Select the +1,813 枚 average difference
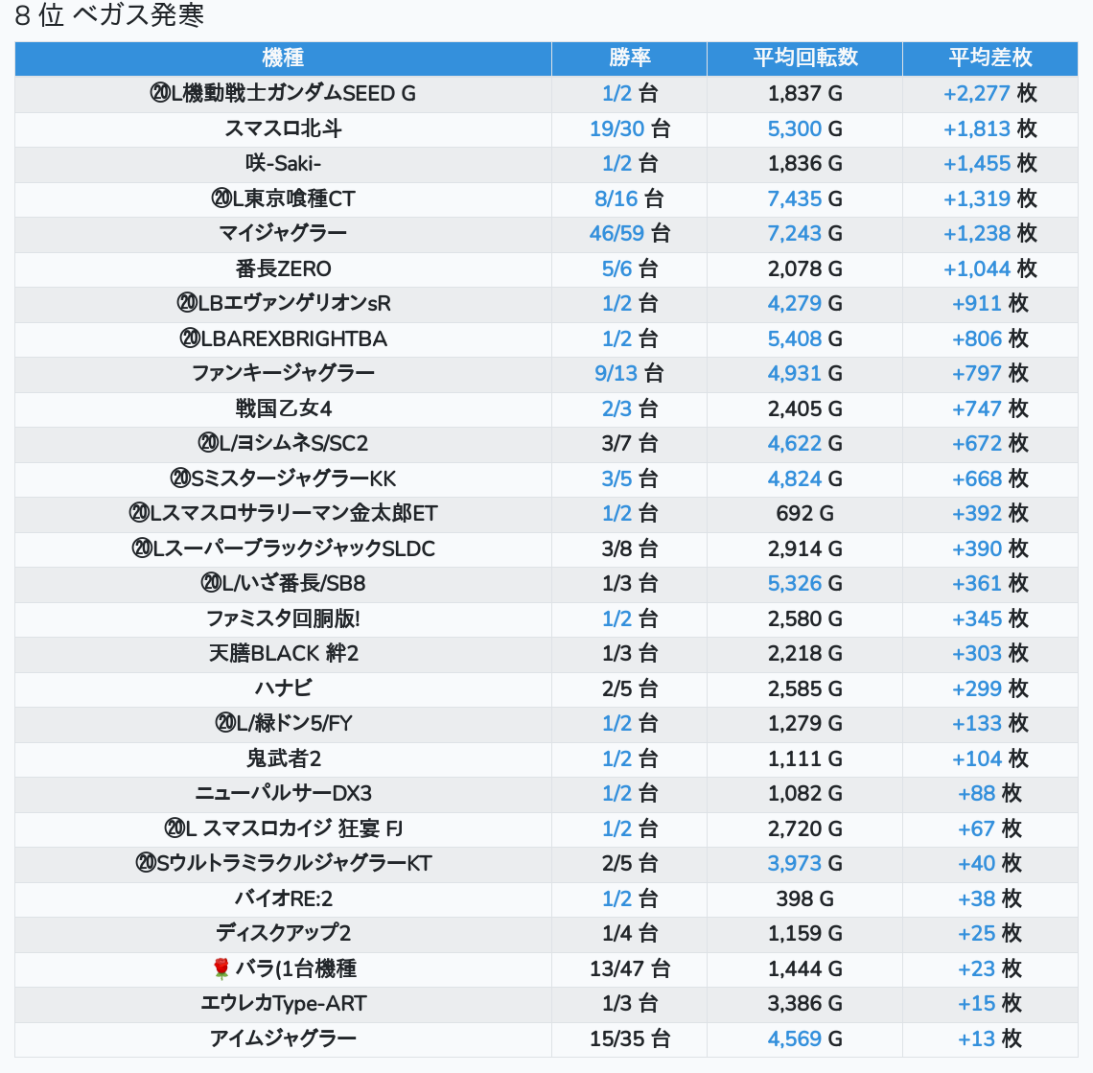The image size is (1093, 1073). (989, 128)
